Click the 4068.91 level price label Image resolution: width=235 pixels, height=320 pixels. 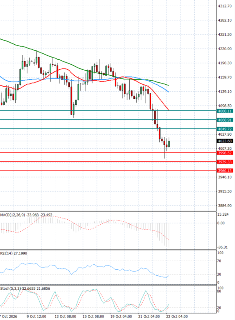225,120
